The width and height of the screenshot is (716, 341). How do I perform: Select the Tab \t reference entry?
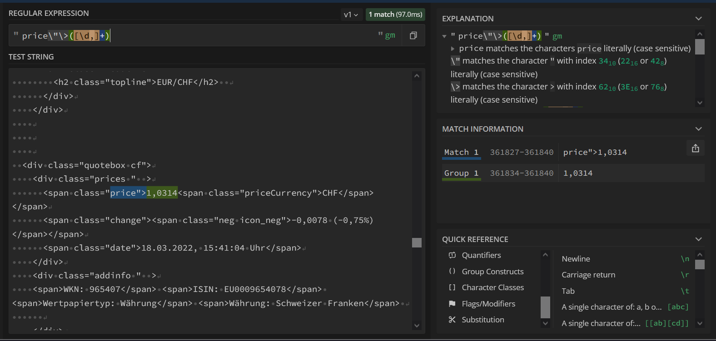(x=625, y=291)
